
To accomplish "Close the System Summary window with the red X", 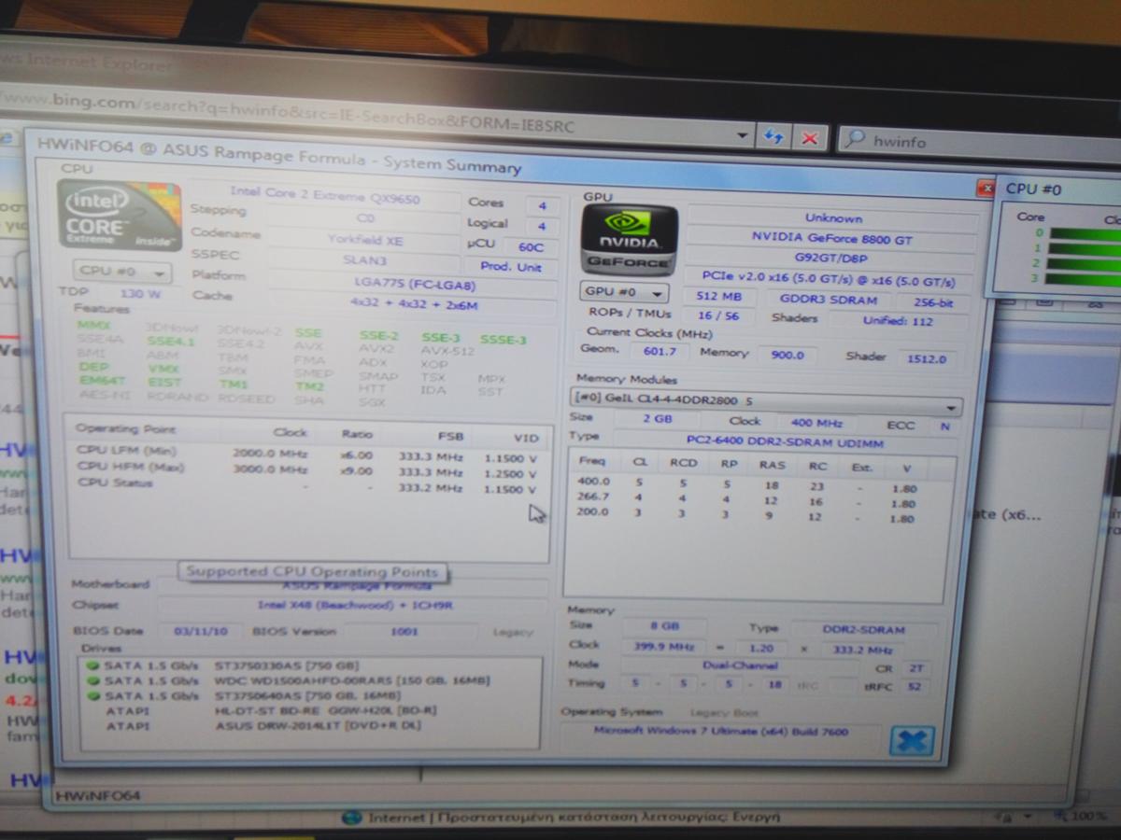I will click(985, 189).
